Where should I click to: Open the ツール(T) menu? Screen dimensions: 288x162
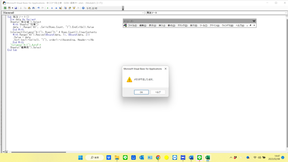click(204, 26)
